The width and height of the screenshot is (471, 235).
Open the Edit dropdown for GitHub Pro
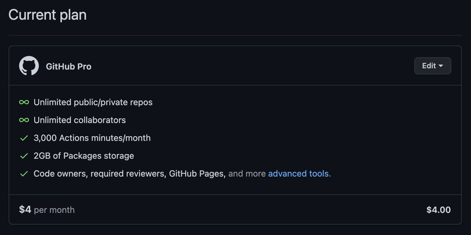pyautogui.click(x=432, y=66)
